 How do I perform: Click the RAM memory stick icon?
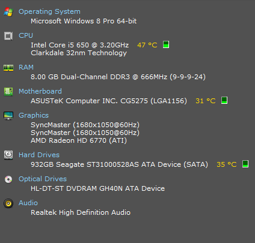pos(8,68)
